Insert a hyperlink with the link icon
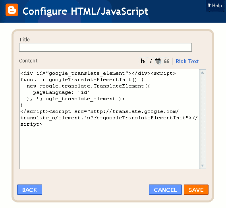The height and width of the screenshot is (208, 226). (x=158, y=61)
